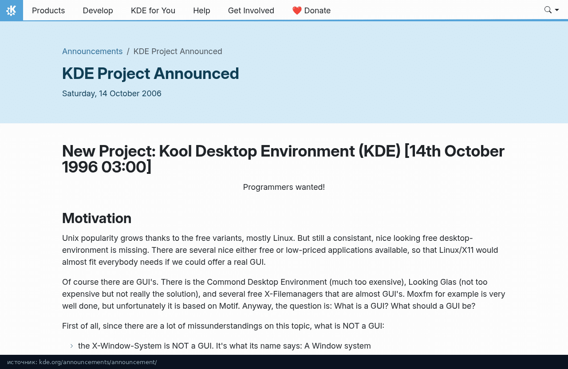Click the KDE logo home icon
This screenshot has width=568, height=369.
pyautogui.click(x=12, y=10)
